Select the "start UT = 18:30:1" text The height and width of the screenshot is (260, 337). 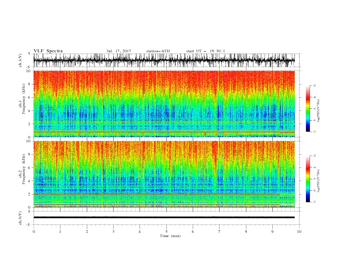[206, 51]
